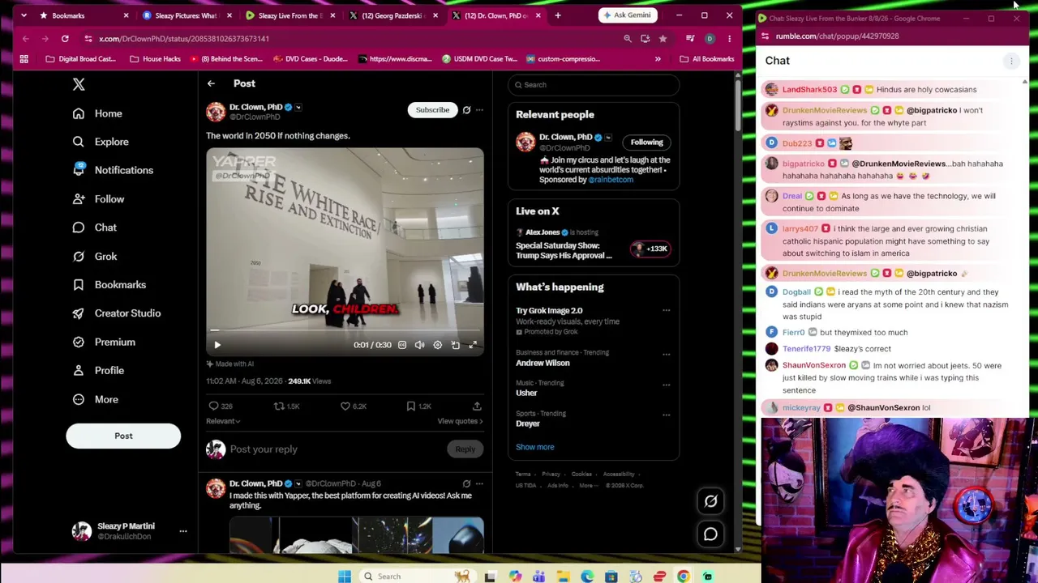
Task: Open Chrome profile avatar
Action: pos(710,38)
